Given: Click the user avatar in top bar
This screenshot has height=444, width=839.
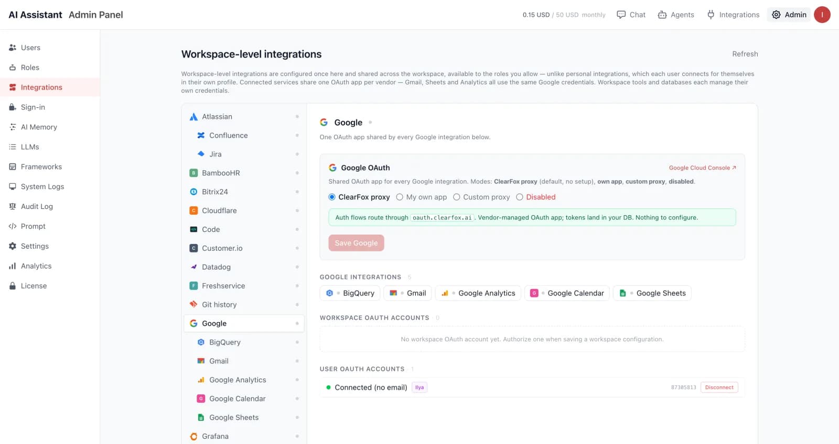Looking at the screenshot, I should pyautogui.click(x=822, y=15).
